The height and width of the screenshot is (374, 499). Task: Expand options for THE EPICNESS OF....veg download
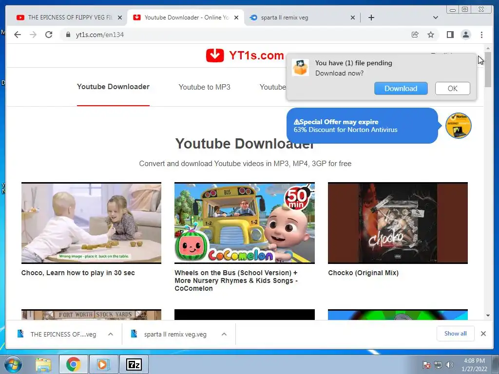[x=111, y=334]
